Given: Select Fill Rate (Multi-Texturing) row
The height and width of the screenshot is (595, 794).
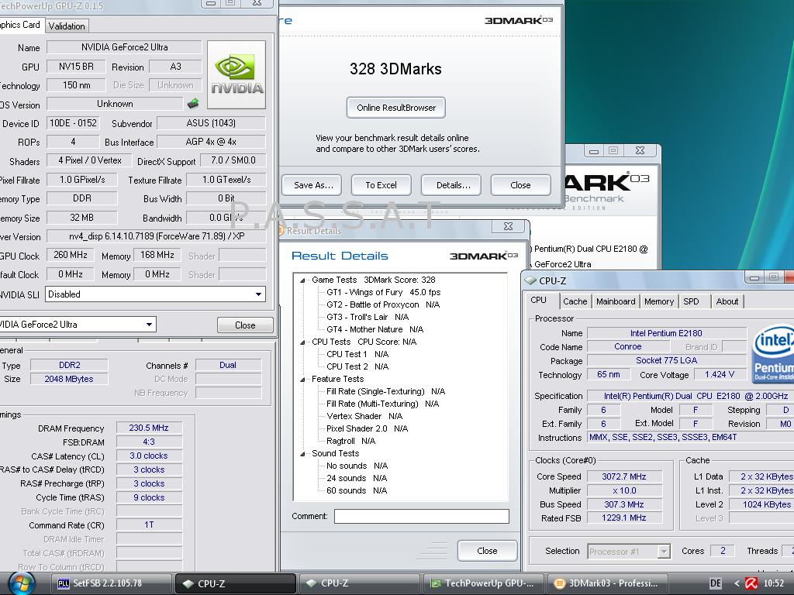Looking at the screenshot, I should coord(382,404).
